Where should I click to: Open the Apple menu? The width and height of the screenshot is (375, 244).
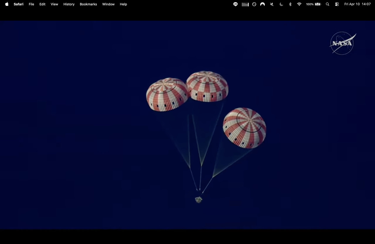(x=7, y=4)
